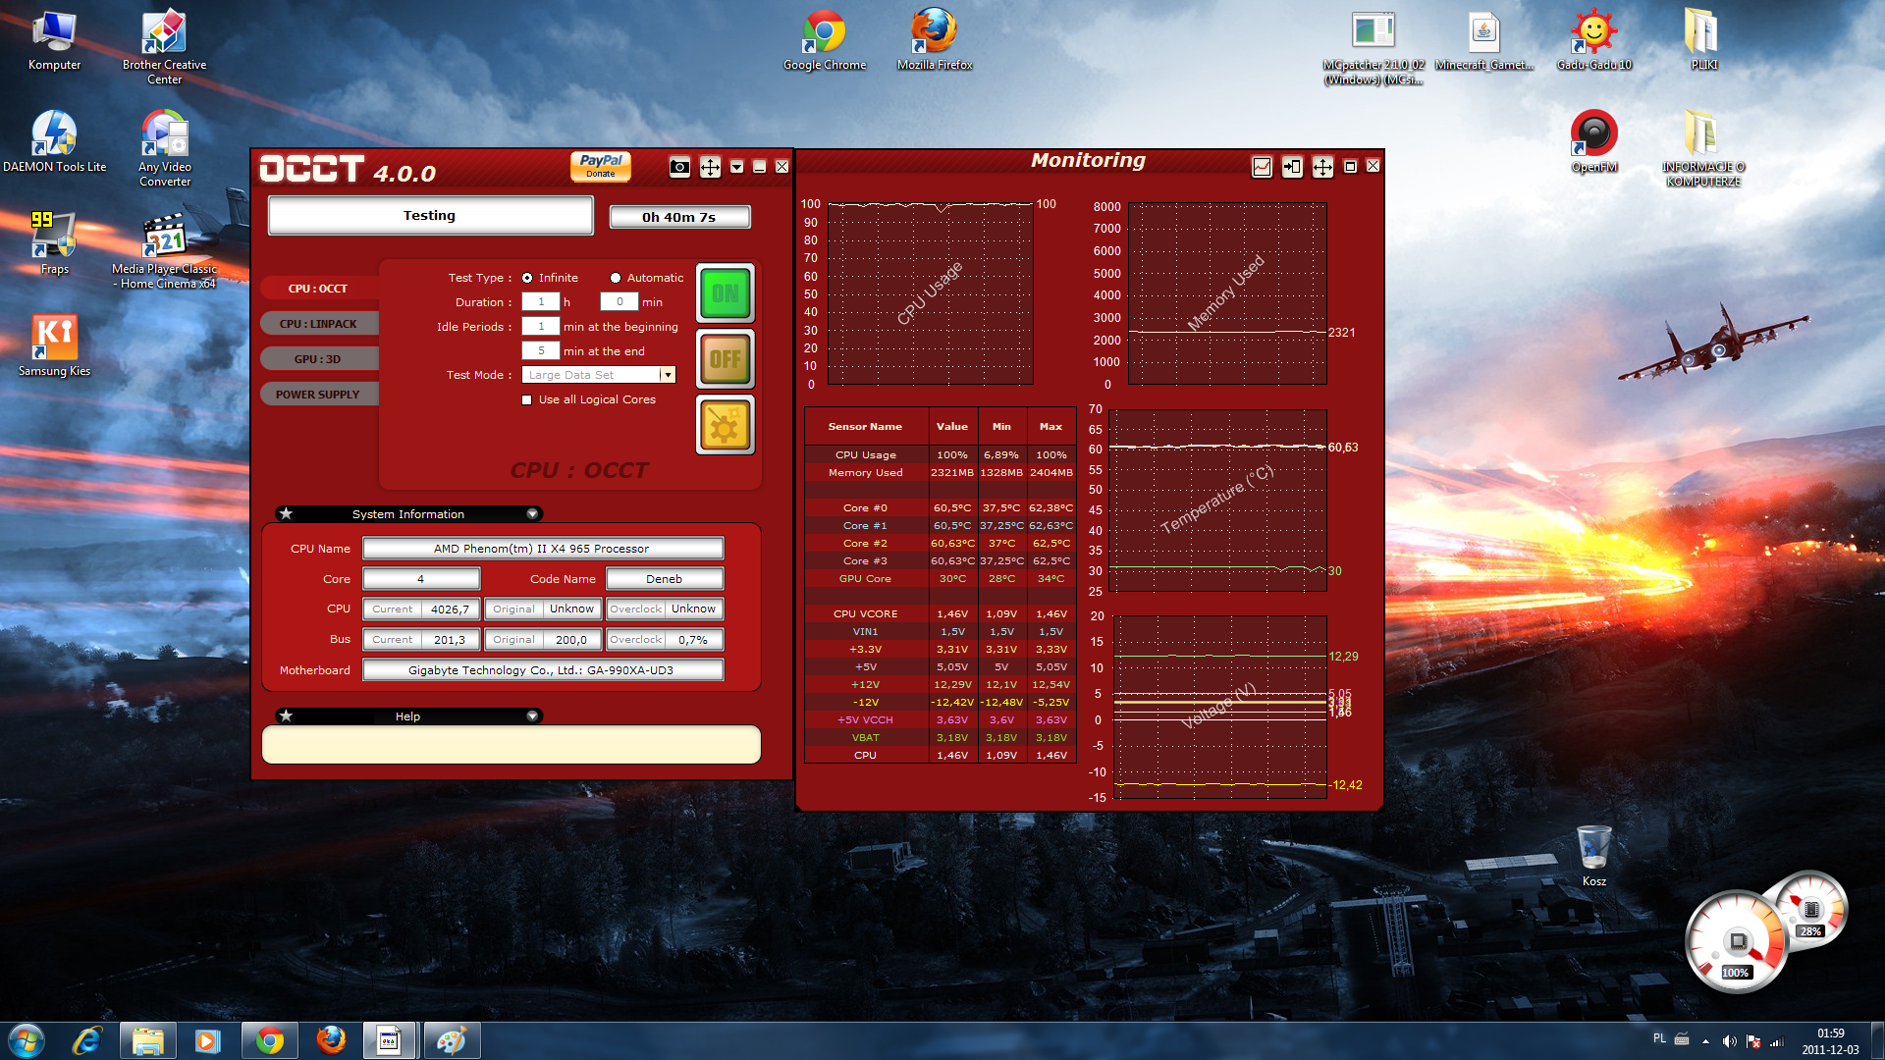Collapse the System Information section
The width and height of the screenshot is (1885, 1060).
[532, 514]
